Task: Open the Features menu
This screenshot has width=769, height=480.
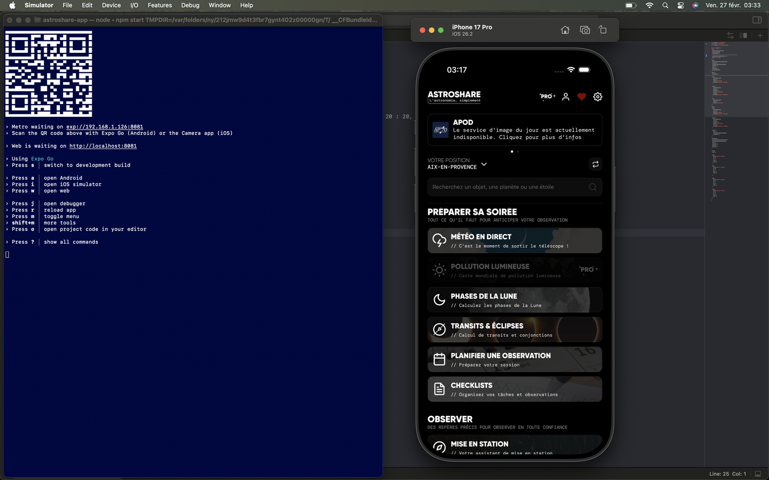Action: [160, 5]
